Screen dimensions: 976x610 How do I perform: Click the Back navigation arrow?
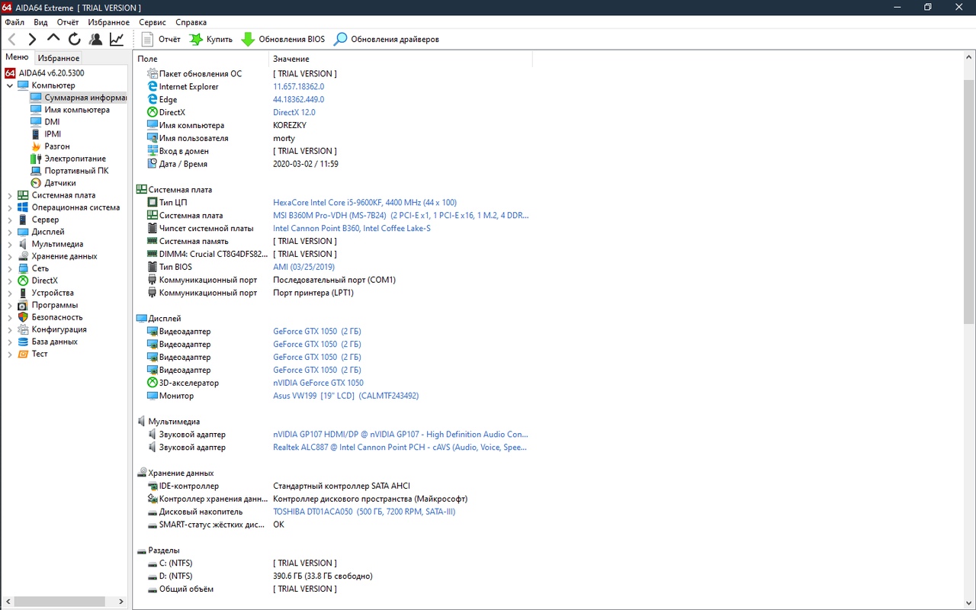12,39
